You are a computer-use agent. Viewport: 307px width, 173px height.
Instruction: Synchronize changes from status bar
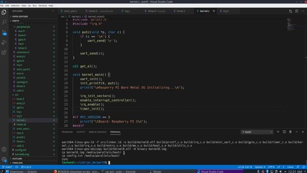17,167
